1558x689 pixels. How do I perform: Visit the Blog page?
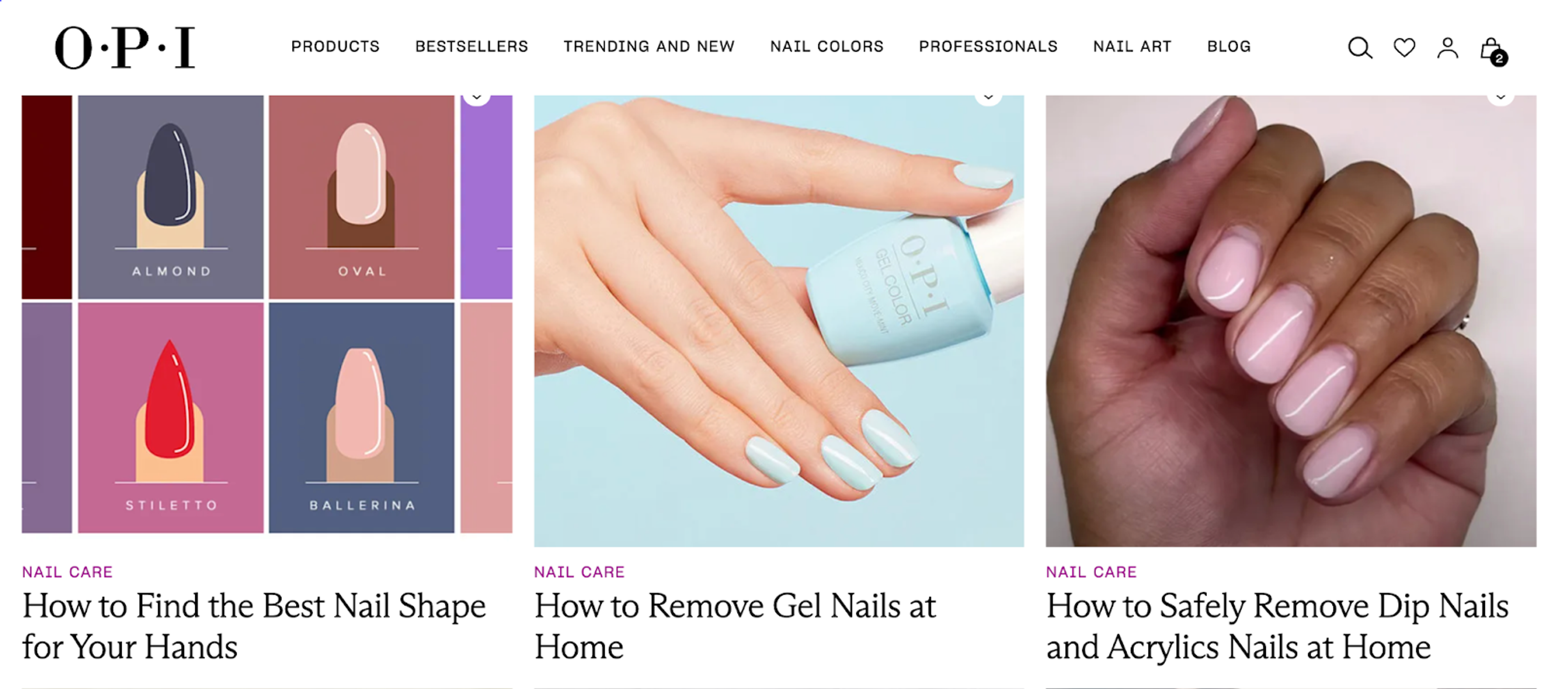point(1229,47)
